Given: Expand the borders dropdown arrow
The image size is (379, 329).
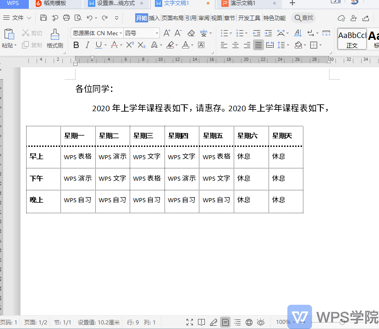Looking at the screenshot, I should coord(320,45).
